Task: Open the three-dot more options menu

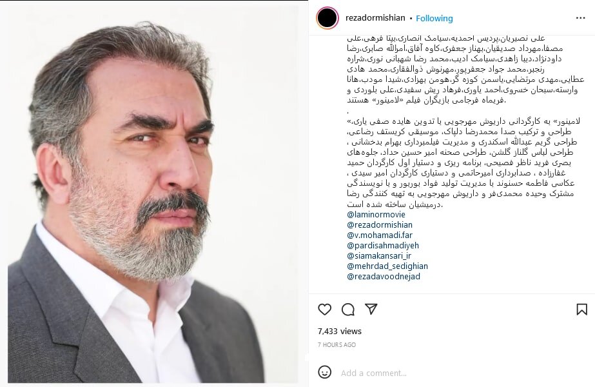Action: tap(581, 18)
